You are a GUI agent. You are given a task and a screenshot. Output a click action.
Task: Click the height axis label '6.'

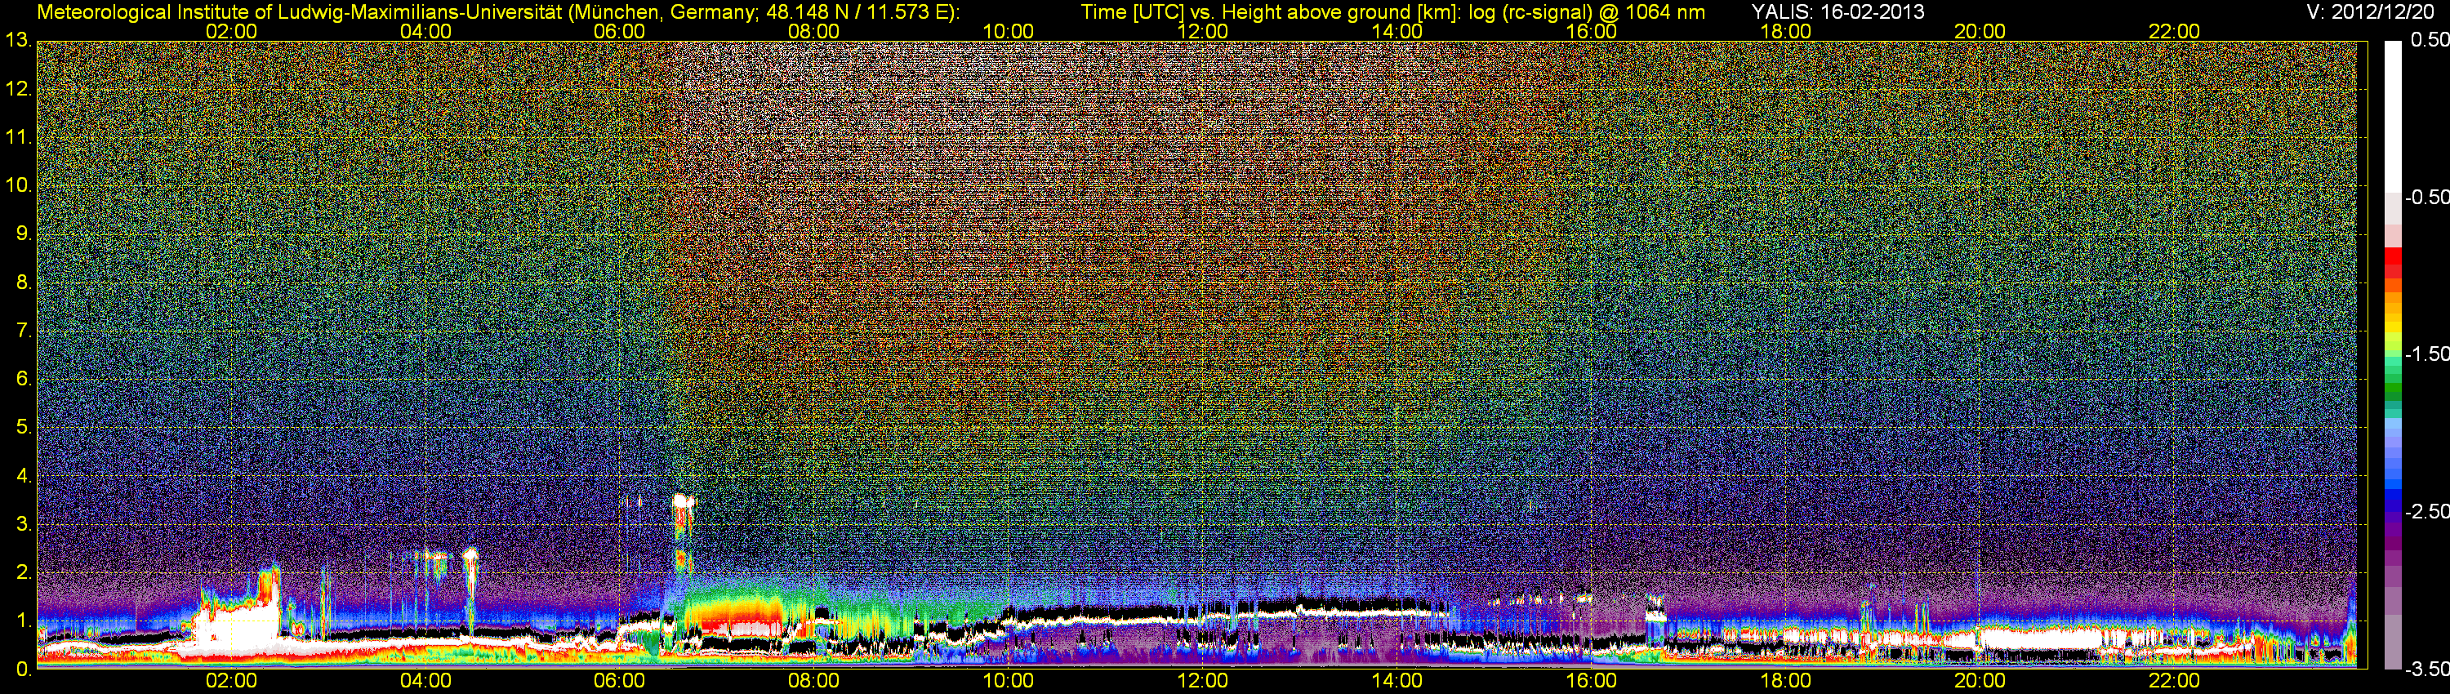point(23,380)
